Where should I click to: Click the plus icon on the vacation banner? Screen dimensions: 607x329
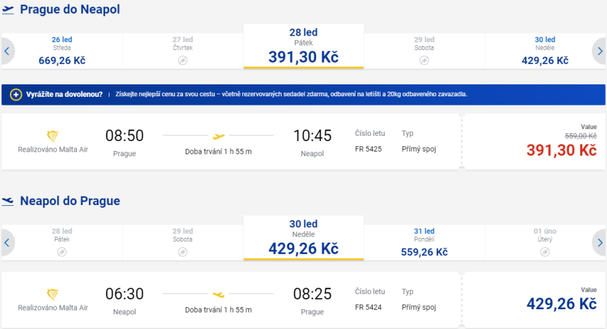click(16, 94)
